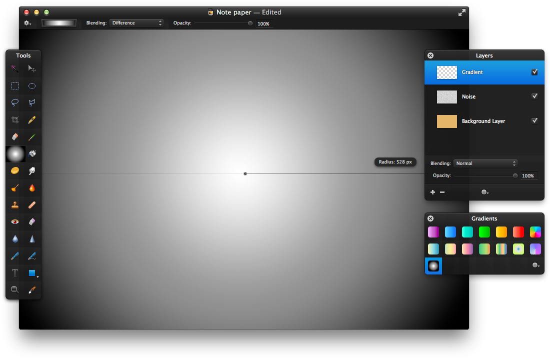
Task: Select the Paint Bucket tool
Action: (32, 153)
